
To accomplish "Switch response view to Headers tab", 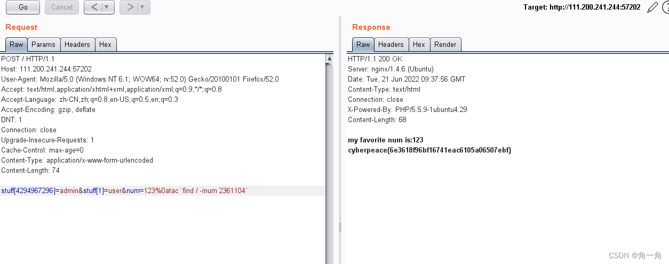I will [391, 44].
